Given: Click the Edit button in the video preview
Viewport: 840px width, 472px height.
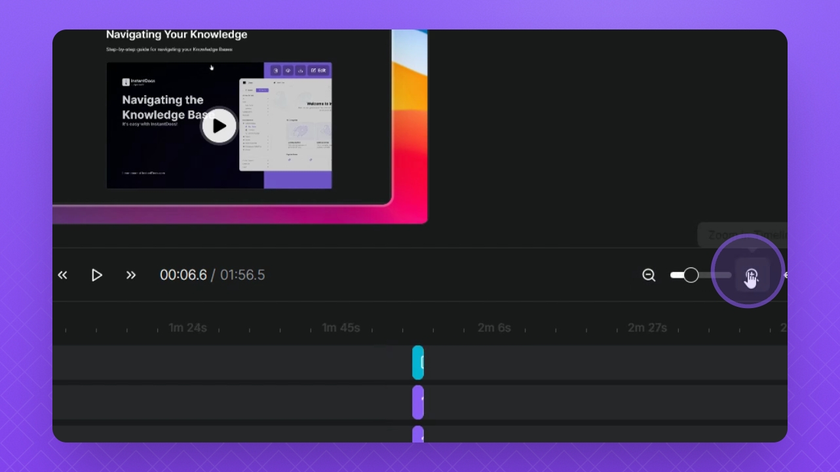Looking at the screenshot, I should click(x=318, y=70).
